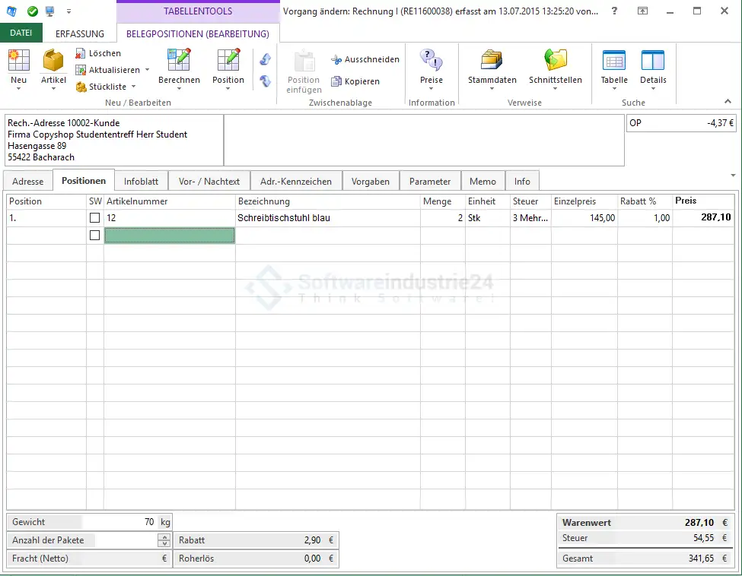Click the Details view icon

point(652,61)
